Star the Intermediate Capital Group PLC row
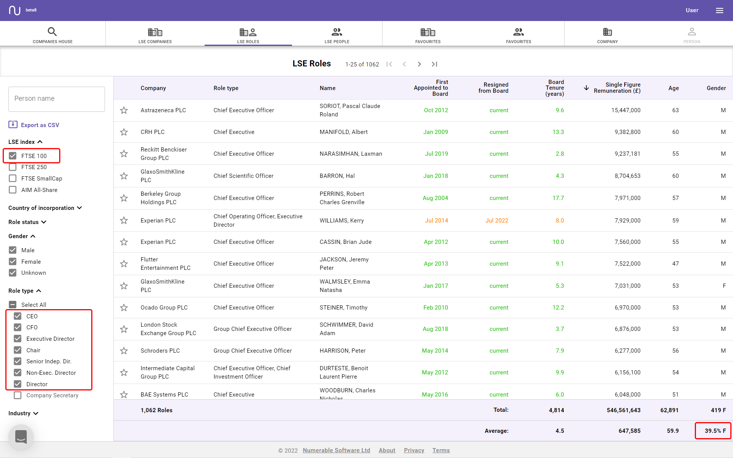Image resolution: width=733 pixels, height=458 pixels. (x=124, y=373)
